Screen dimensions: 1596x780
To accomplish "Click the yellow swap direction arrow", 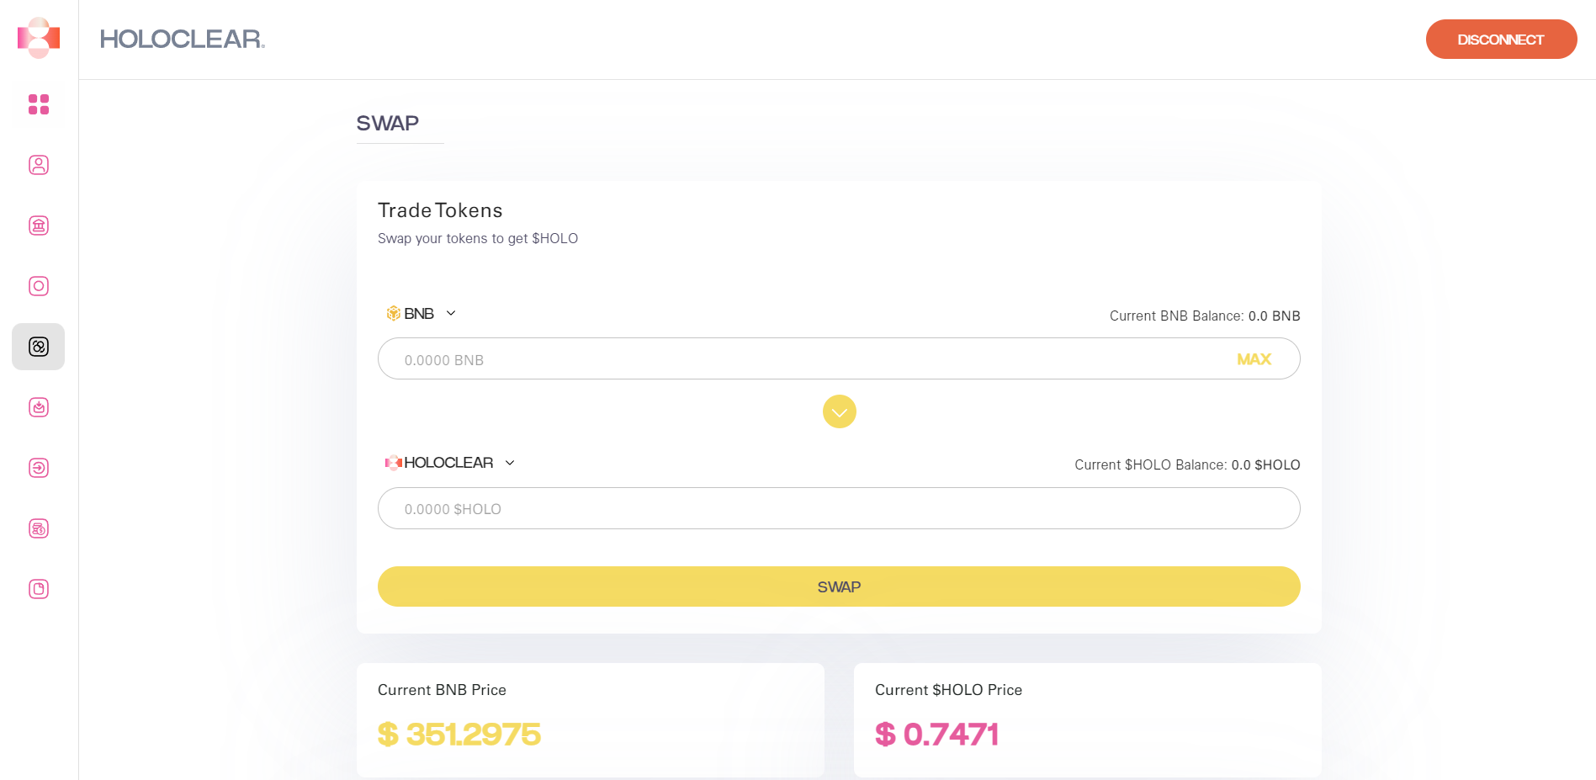I will (x=840, y=411).
